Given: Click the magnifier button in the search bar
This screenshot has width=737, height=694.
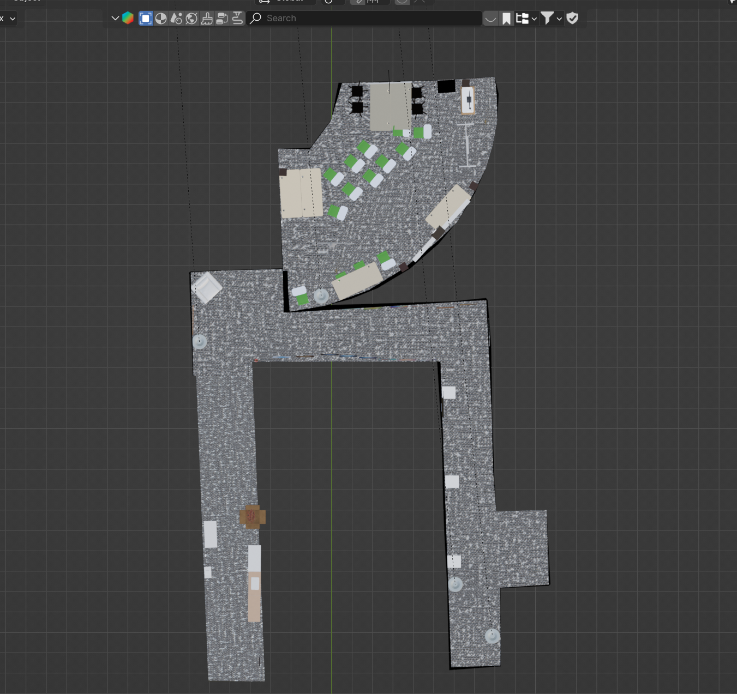Looking at the screenshot, I should click(x=255, y=18).
